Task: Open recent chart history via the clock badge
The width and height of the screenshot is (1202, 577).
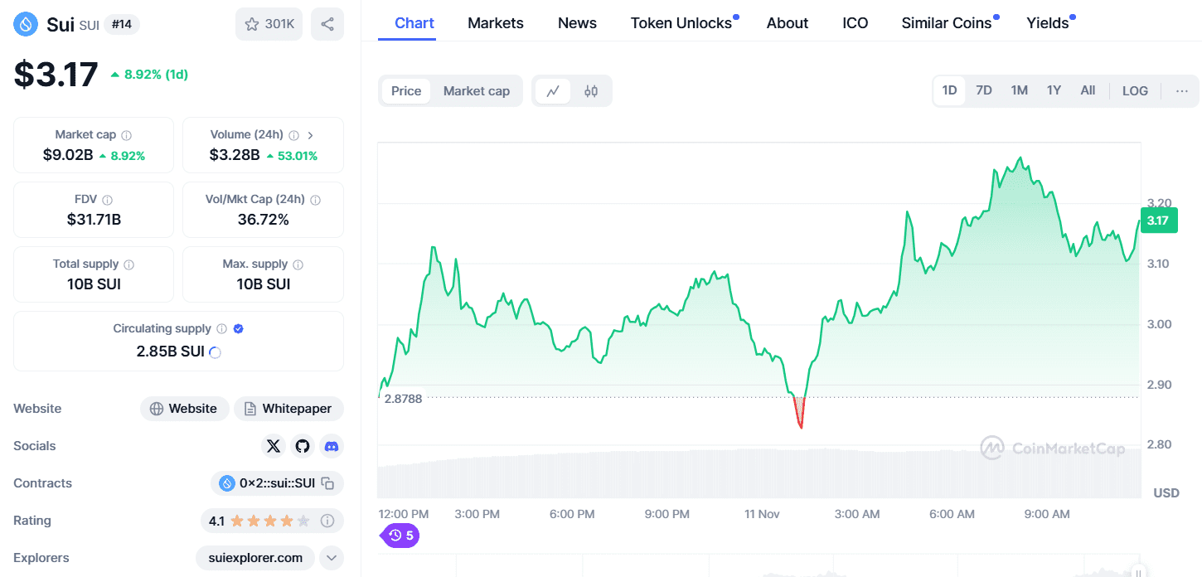Action: tap(399, 536)
